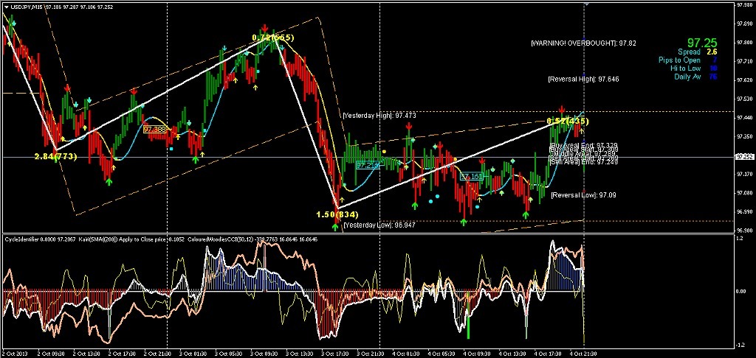Click the 1.2 indicator scale label
This screenshot has width=756, height=358.
tap(741, 239)
